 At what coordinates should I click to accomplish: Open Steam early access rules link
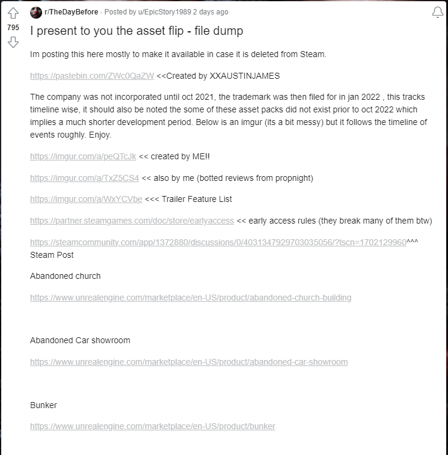coord(132,221)
